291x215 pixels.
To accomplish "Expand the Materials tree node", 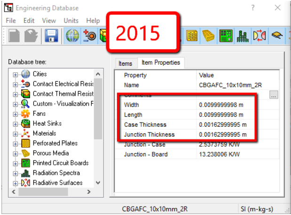I will [15, 133].
